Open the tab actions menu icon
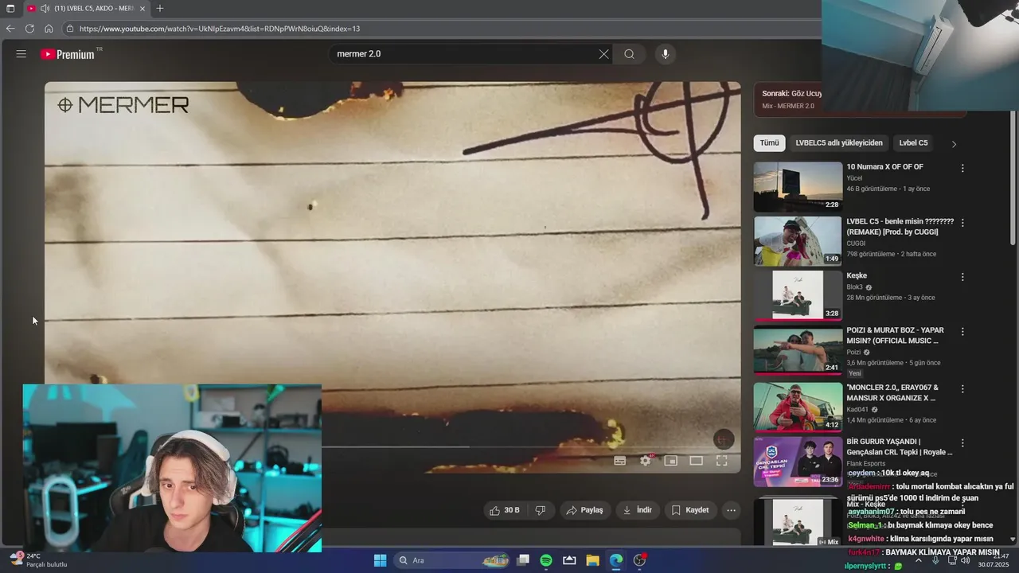This screenshot has width=1019, height=573. pyautogui.click(x=10, y=8)
